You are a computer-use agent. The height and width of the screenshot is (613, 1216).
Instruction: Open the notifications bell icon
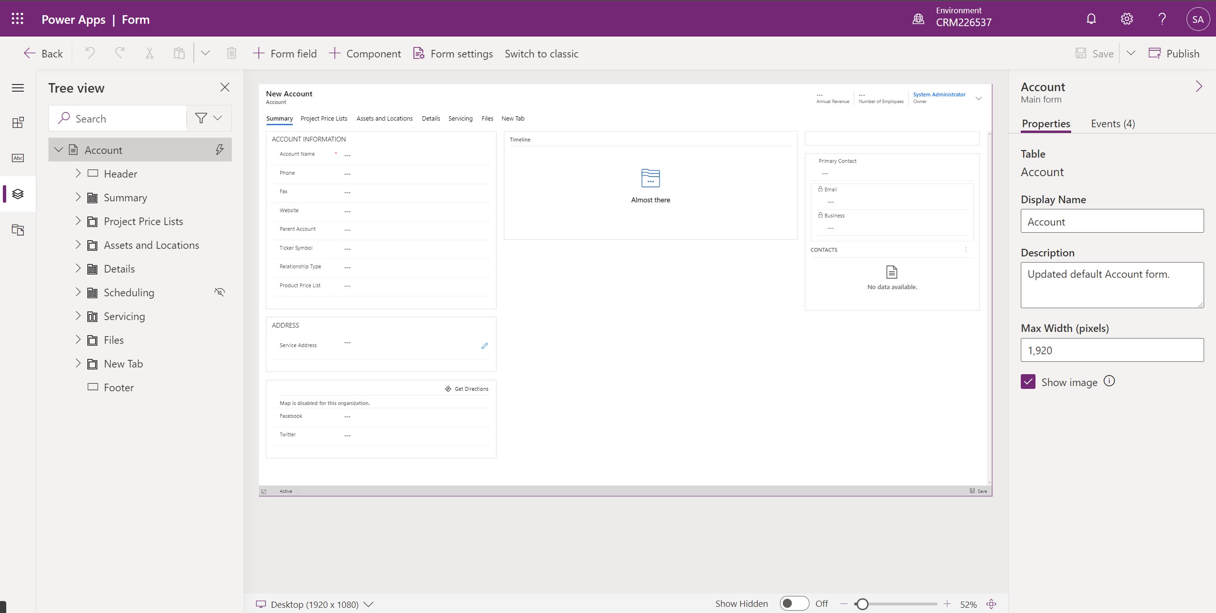pyautogui.click(x=1091, y=19)
